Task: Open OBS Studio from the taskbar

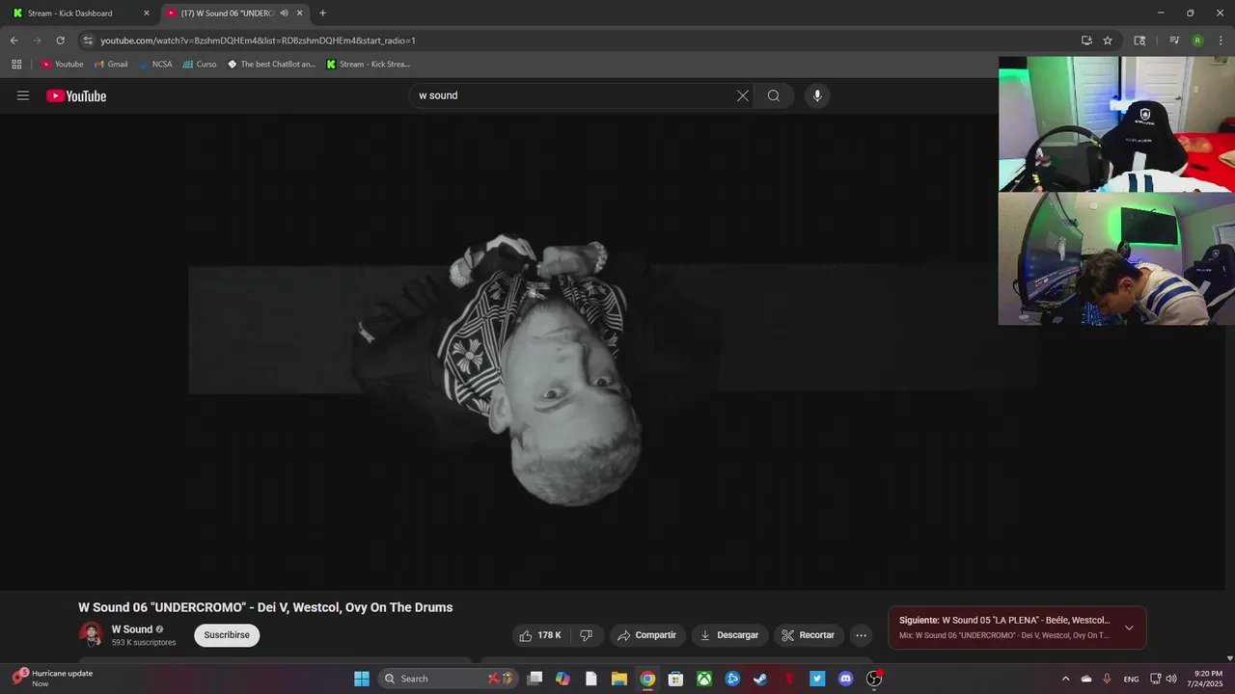Action: click(874, 679)
